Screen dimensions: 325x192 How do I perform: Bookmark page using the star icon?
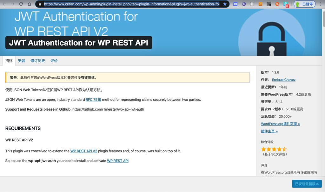[225, 4]
